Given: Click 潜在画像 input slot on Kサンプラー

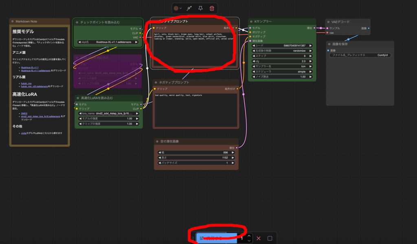Looking at the screenshot, I should coord(250,41).
